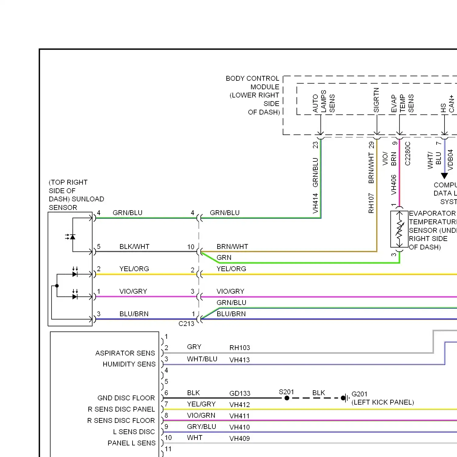Click the BODY CONTROL MODULE label
Image resolution: width=457 pixels, height=457 pixels.
252,83
